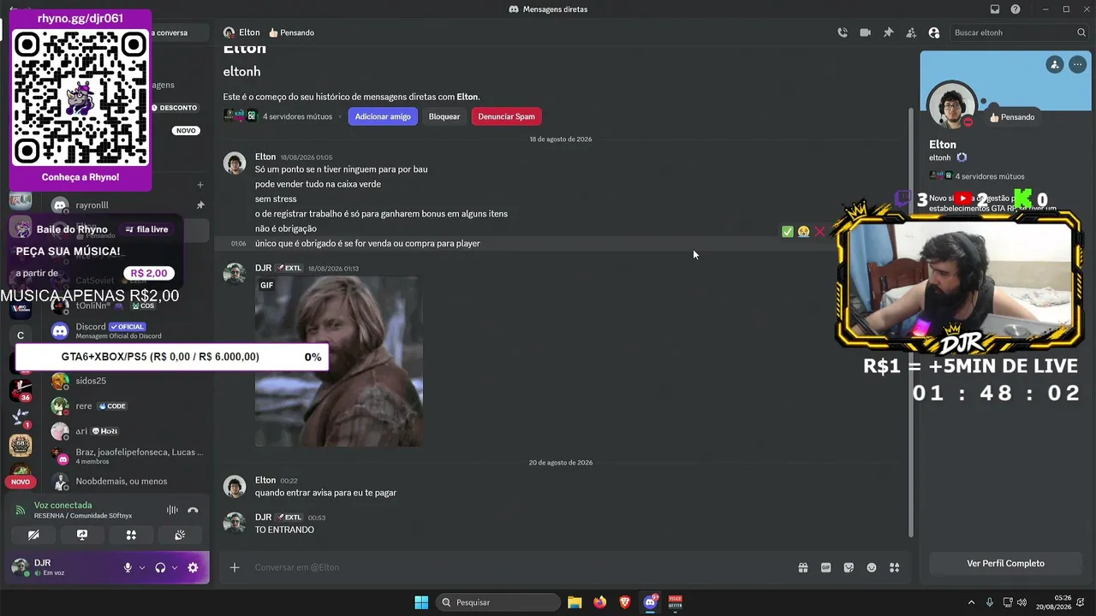The width and height of the screenshot is (1096, 616).
Task: Start a video call with Elton
Action: (865, 33)
